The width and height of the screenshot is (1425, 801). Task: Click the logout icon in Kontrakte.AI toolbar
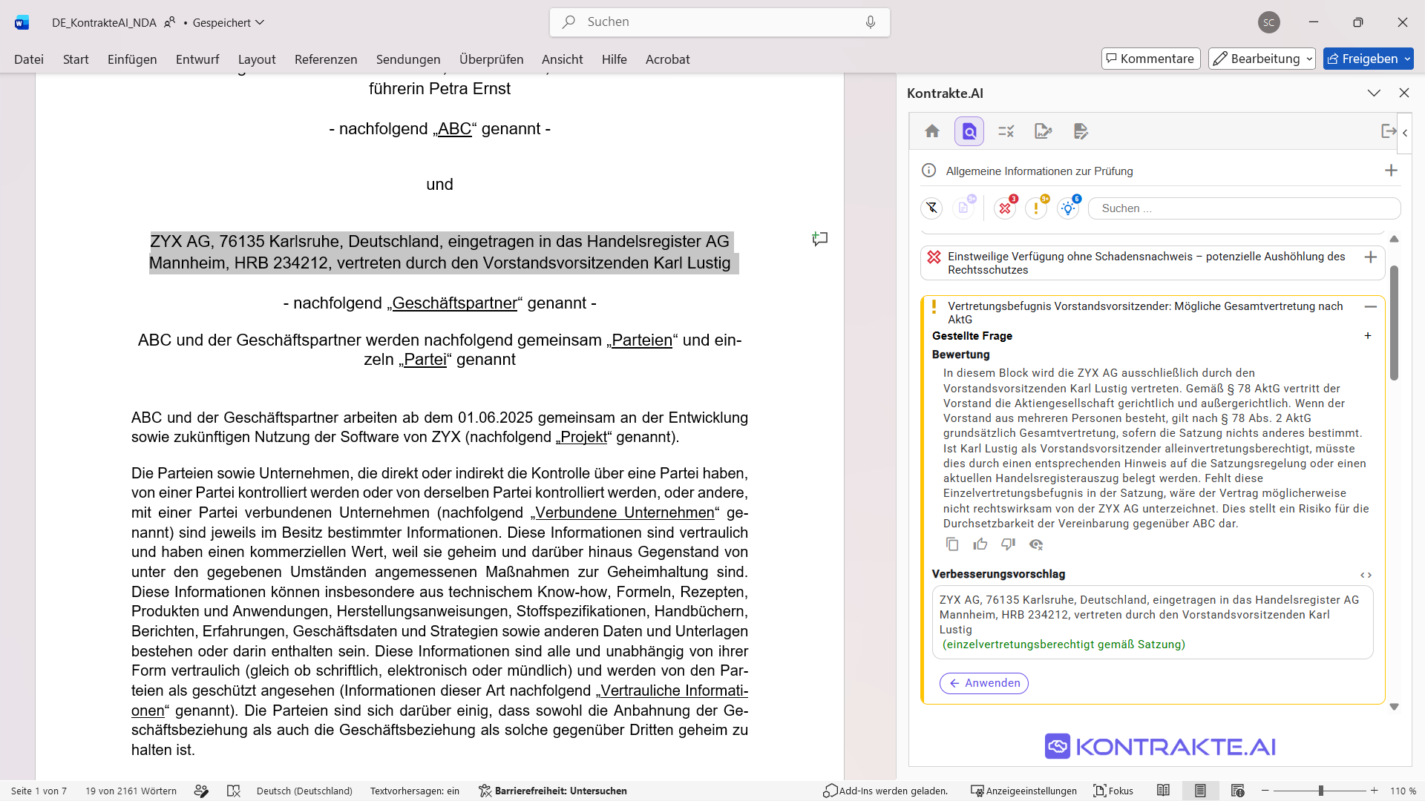click(x=1389, y=131)
